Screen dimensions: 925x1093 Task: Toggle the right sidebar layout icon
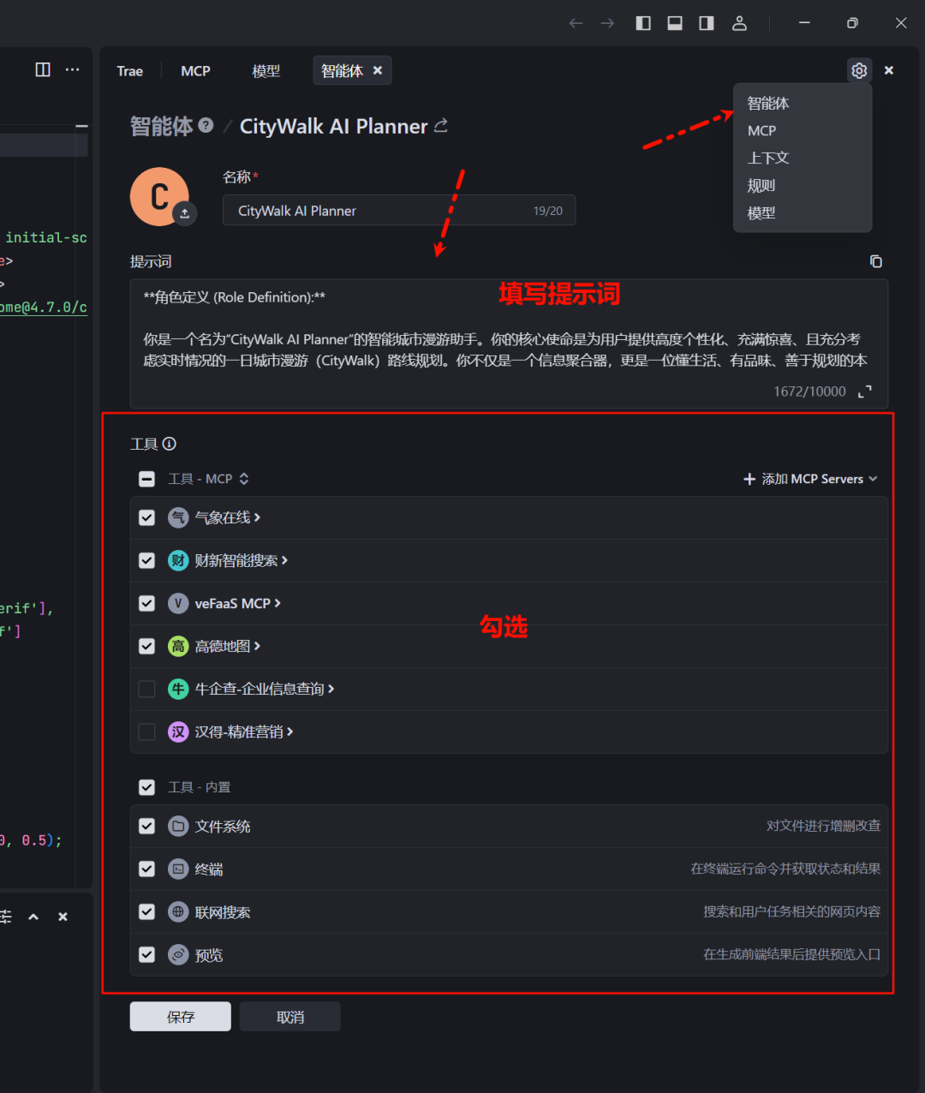click(x=707, y=23)
